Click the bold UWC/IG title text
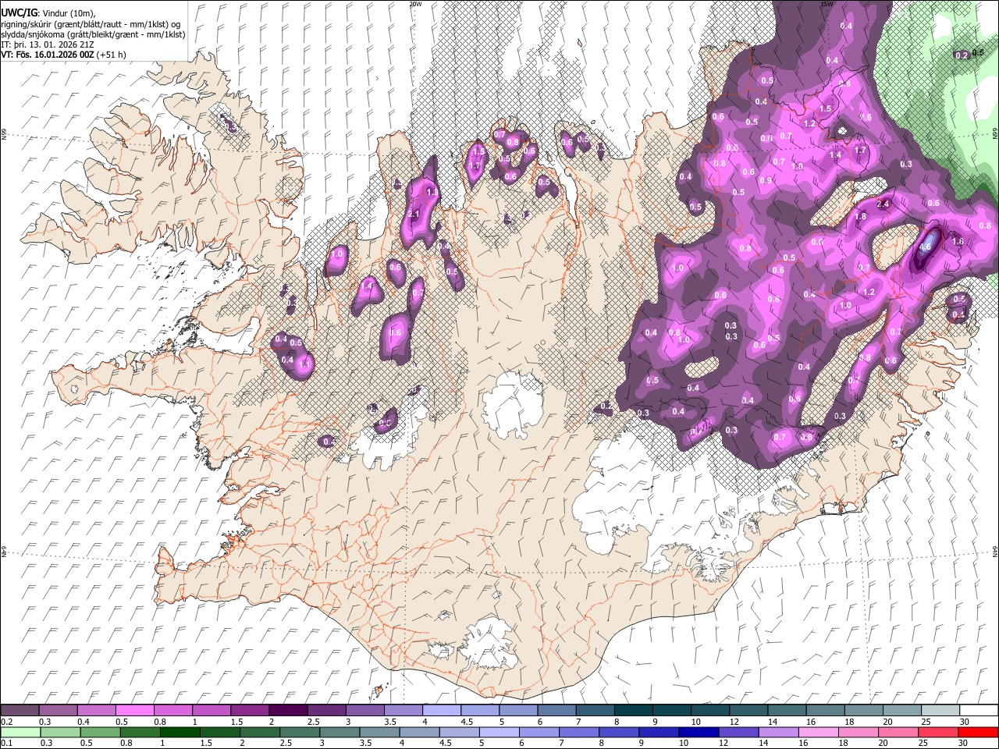Screen dimensions: 999x749 pos(19,12)
